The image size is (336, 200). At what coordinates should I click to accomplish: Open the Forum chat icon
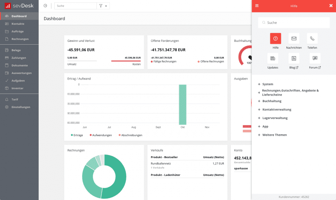[x=315, y=58]
